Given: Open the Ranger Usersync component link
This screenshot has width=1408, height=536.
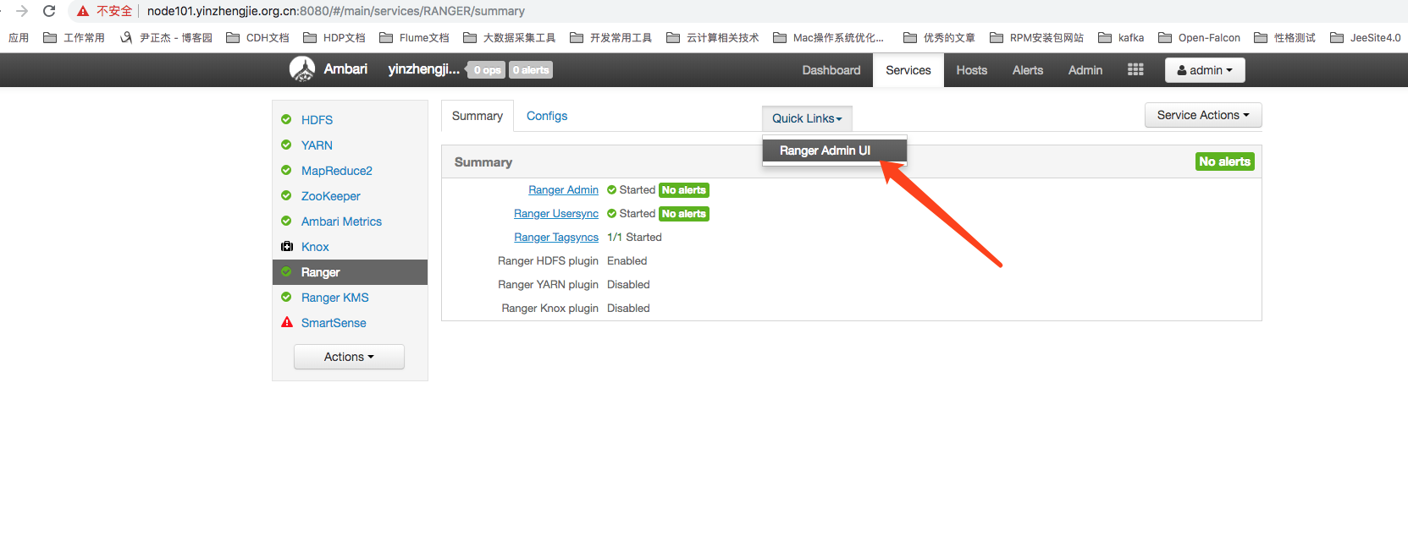Looking at the screenshot, I should point(556,214).
